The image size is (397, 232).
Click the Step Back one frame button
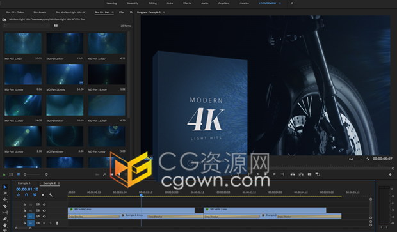tap(258, 174)
